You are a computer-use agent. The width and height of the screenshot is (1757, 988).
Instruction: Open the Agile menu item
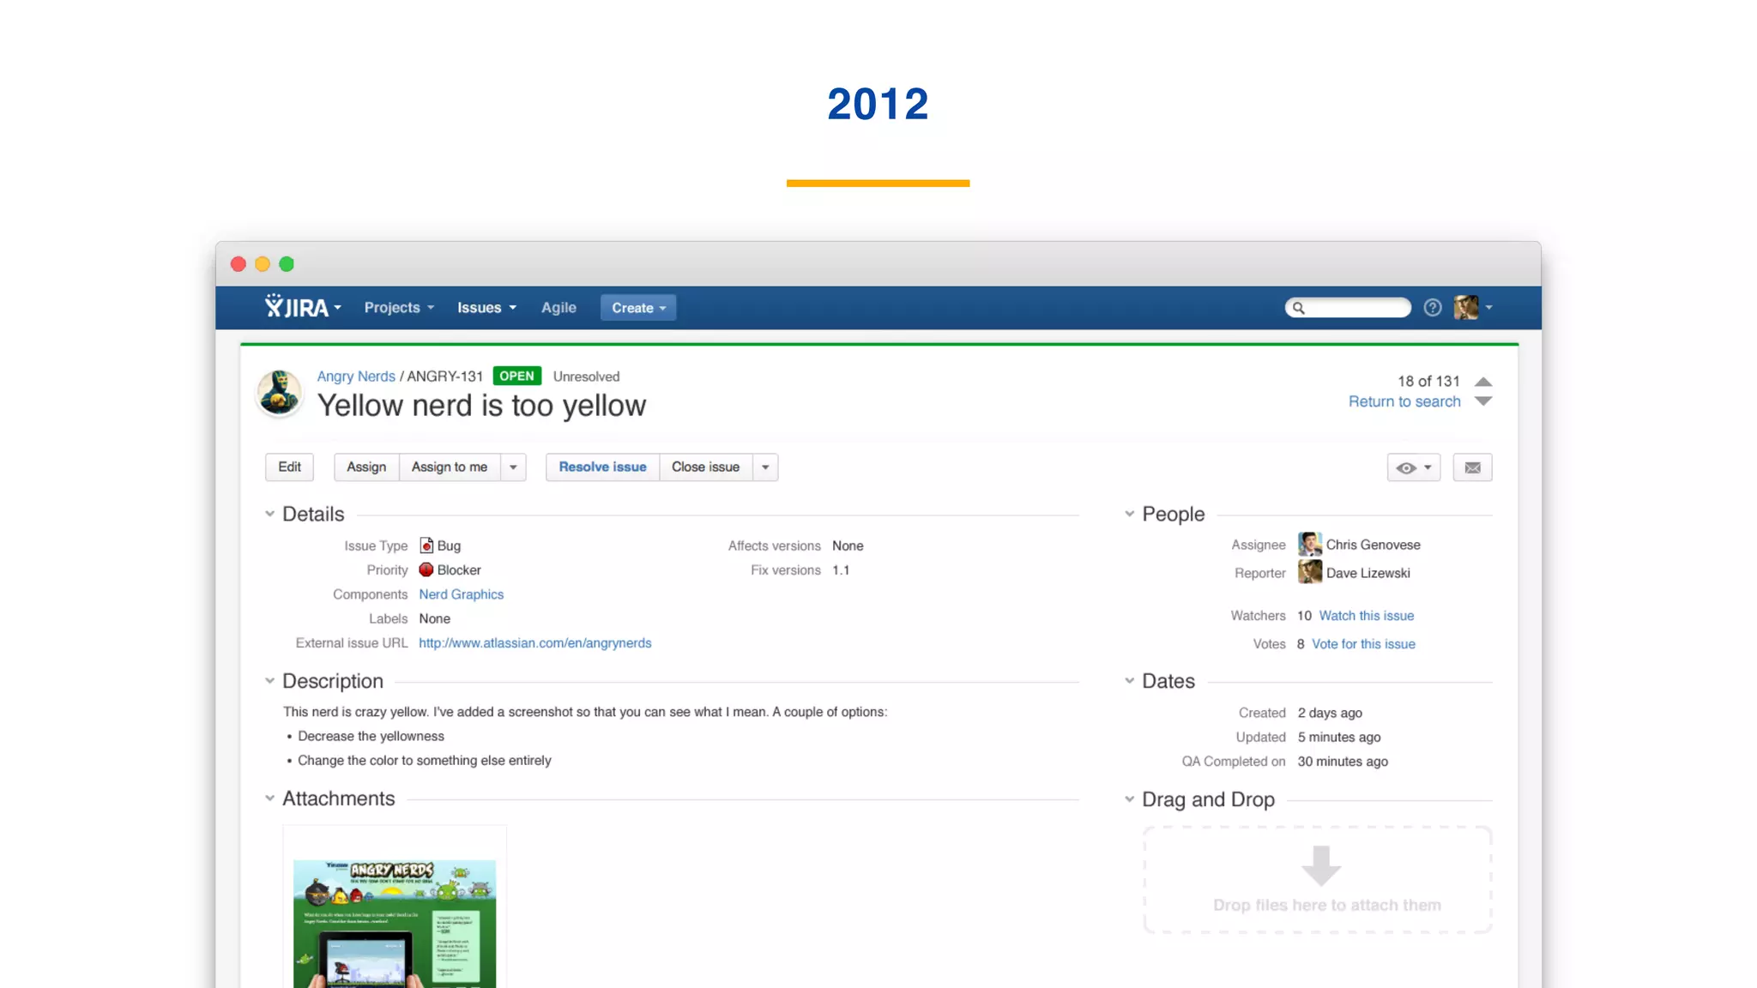point(558,308)
